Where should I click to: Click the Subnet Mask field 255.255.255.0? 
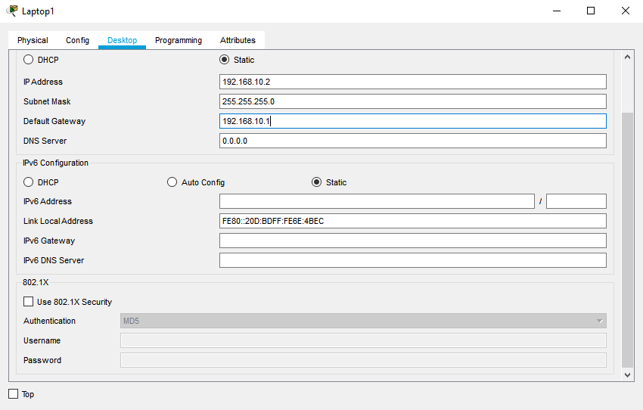413,101
